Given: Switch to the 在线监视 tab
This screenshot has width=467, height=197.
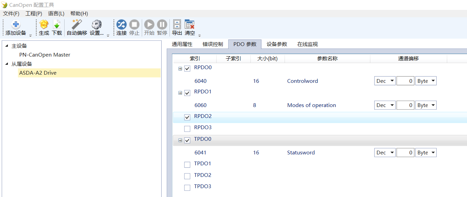Looking at the screenshot, I should 307,44.
